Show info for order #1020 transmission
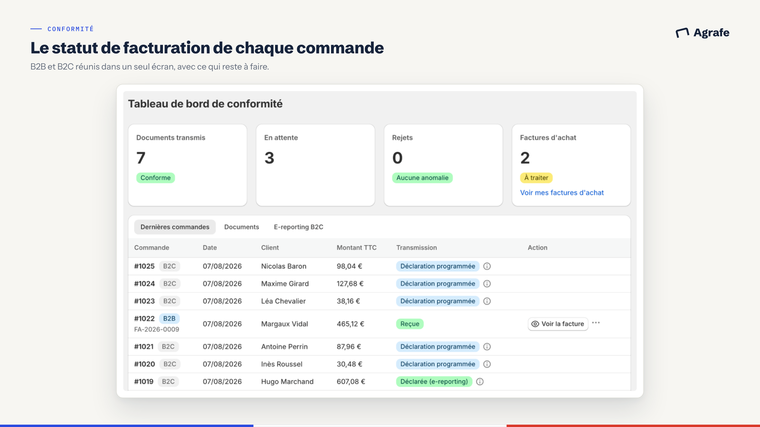The image size is (760, 427). 487,364
